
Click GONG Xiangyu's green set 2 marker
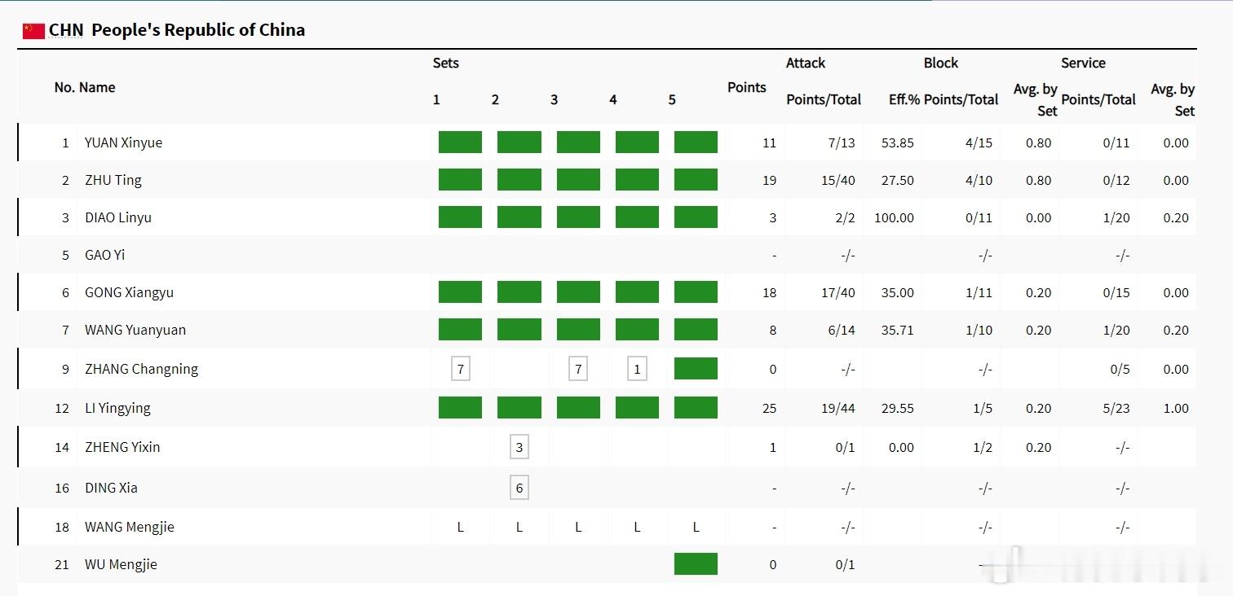pyautogui.click(x=519, y=292)
